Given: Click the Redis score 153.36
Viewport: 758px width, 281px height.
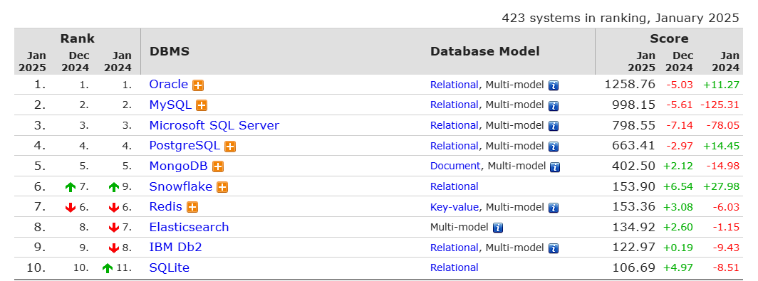Looking at the screenshot, I should click(x=634, y=206).
